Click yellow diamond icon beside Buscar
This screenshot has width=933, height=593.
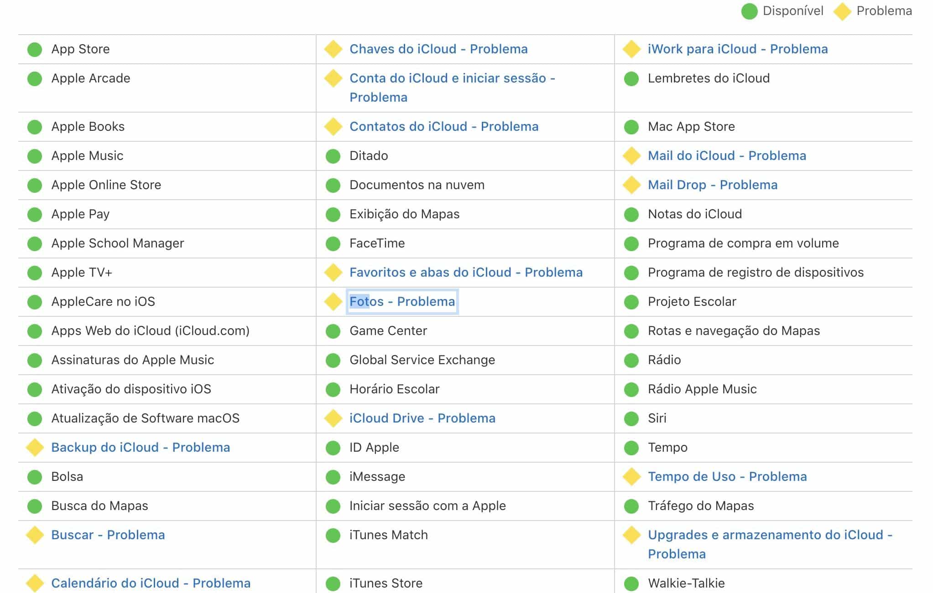[x=35, y=535]
